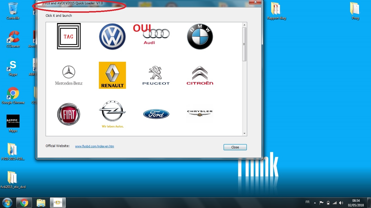Open the Renault yellow logo
371x208 pixels.
point(112,75)
